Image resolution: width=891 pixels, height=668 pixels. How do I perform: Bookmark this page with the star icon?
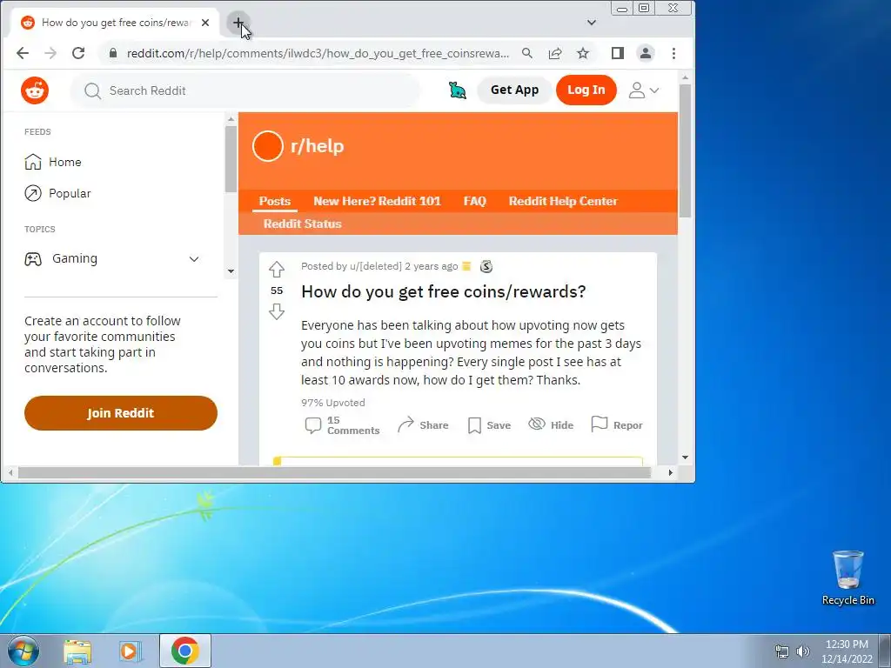583,53
